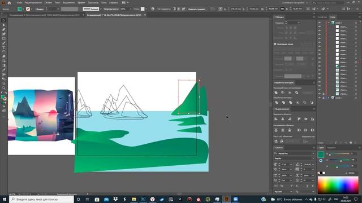Select the Zoom tool in toolbar

coord(4,88)
